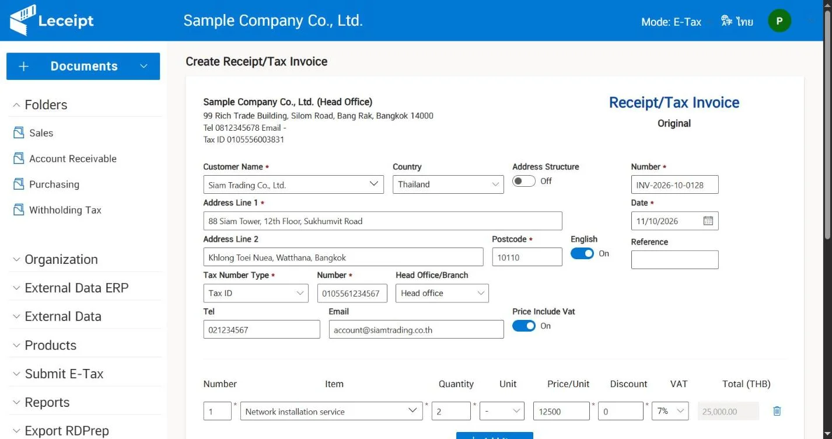Click the plus icon on Documents button
Image resolution: width=832 pixels, height=439 pixels.
23,67
